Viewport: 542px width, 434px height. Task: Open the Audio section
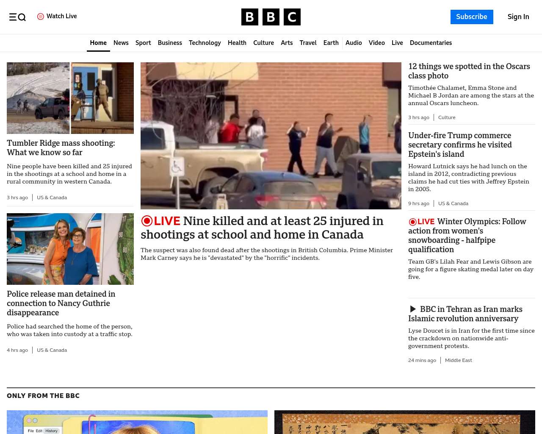click(x=354, y=43)
